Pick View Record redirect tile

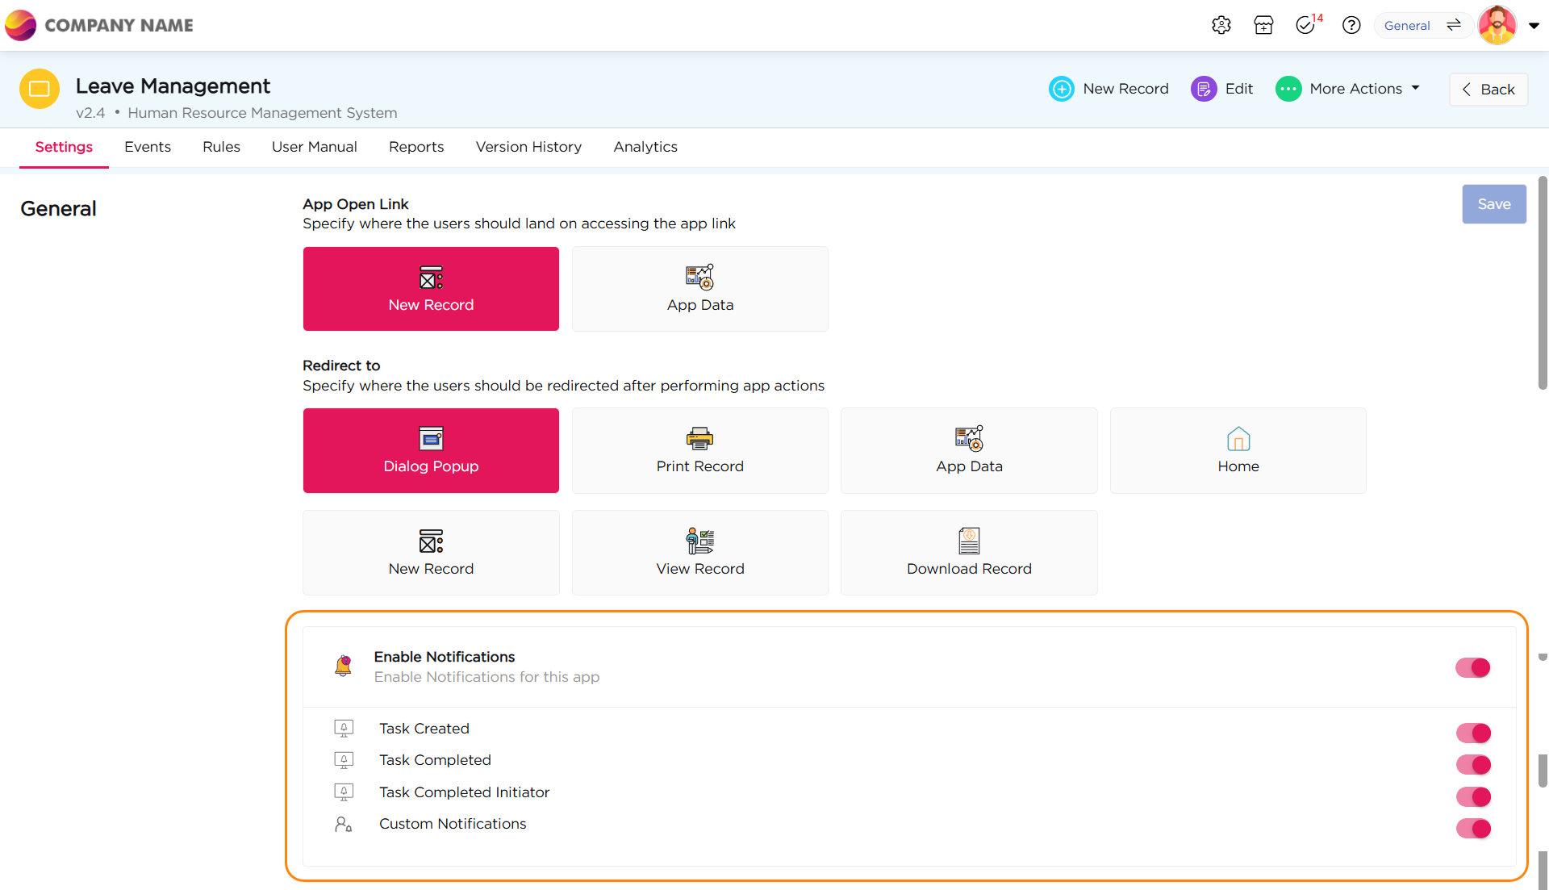pyautogui.click(x=699, y=553)
